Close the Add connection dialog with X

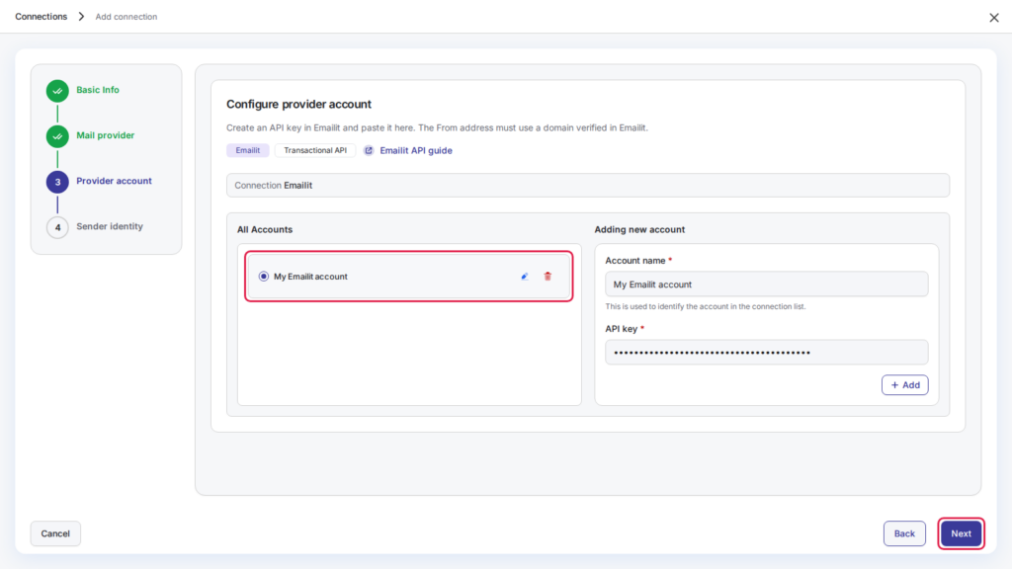(x=994, y=18)
